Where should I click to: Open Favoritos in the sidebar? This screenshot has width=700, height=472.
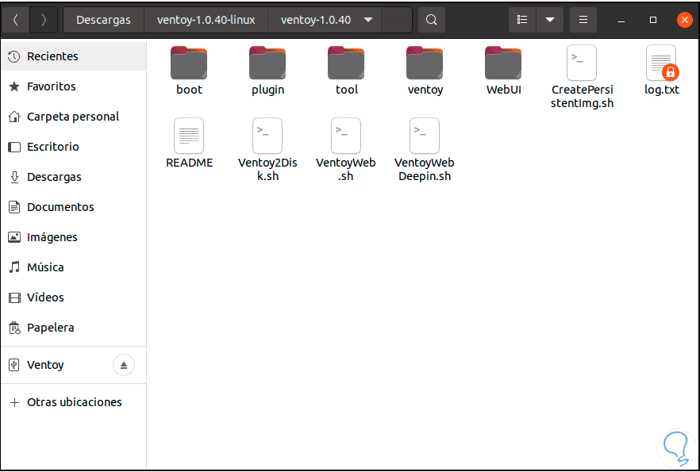point(74,86)
